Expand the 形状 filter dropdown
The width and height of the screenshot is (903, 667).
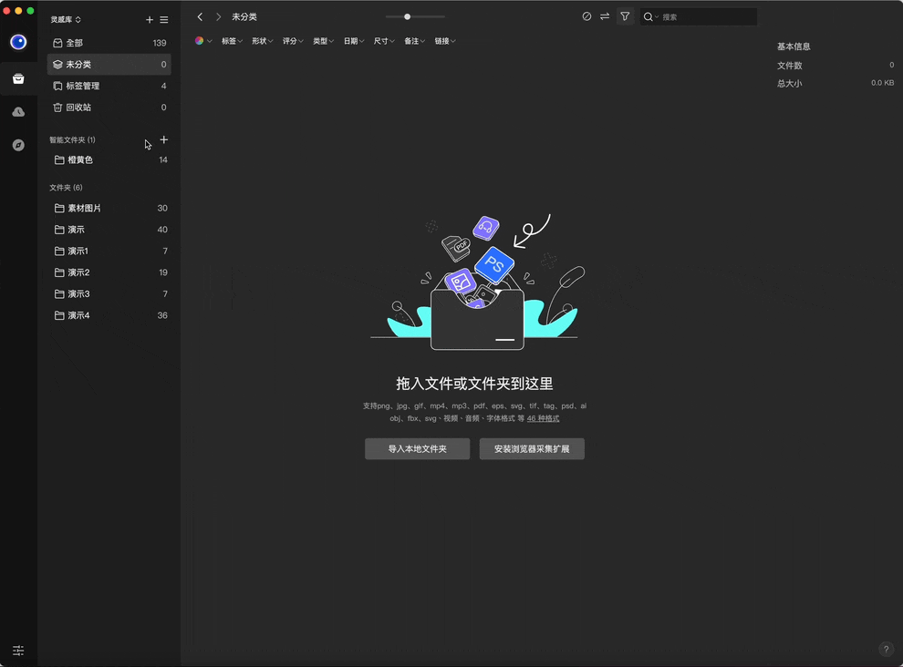coord(262,41)
